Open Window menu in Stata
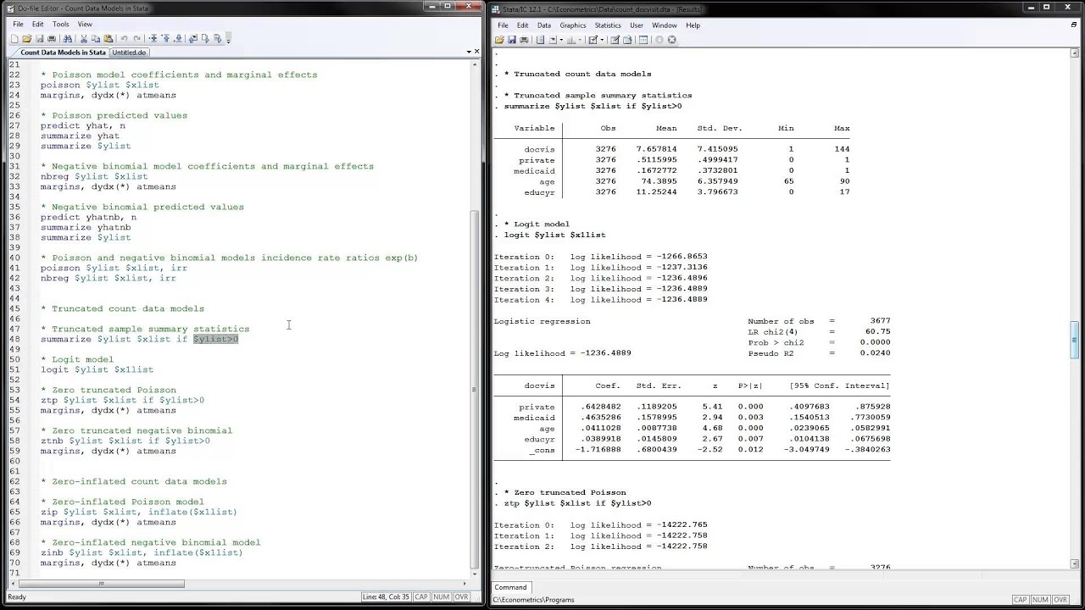1085x610 pixels. (x=665, y=25)
